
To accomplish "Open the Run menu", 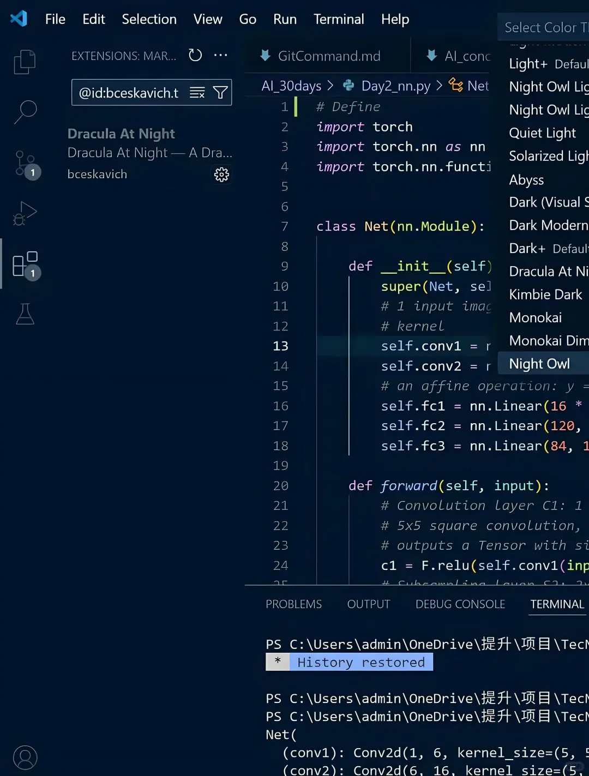I will point(285,19).
